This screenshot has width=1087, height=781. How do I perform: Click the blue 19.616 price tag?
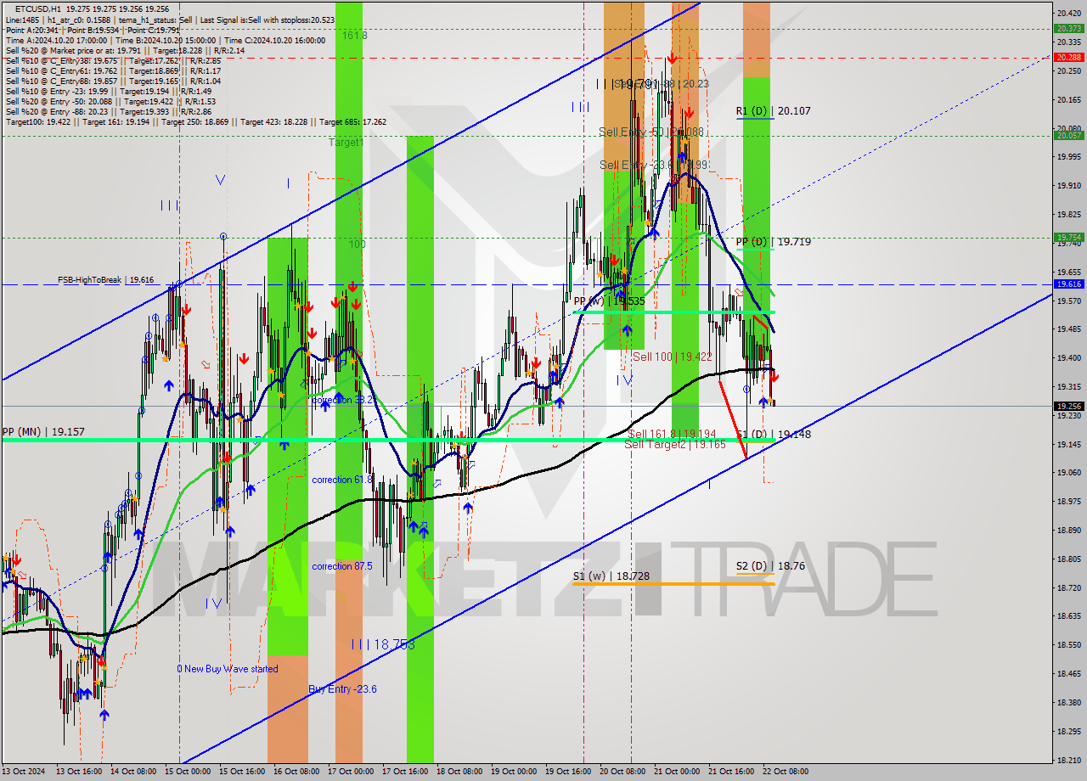coord(1068,284)
